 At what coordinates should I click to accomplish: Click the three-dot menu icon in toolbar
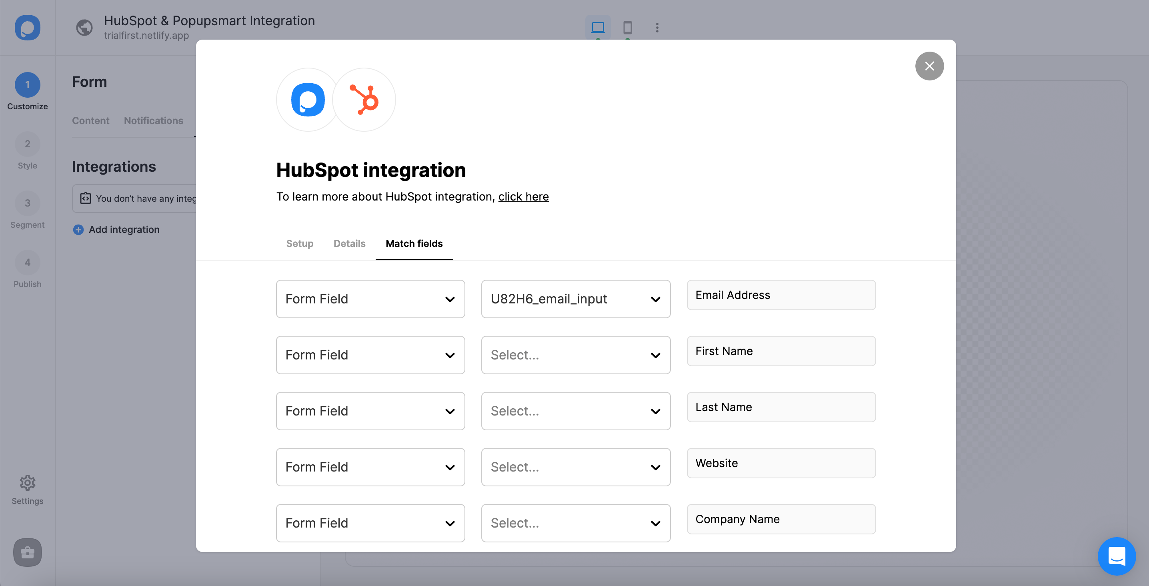pos(656,28)
